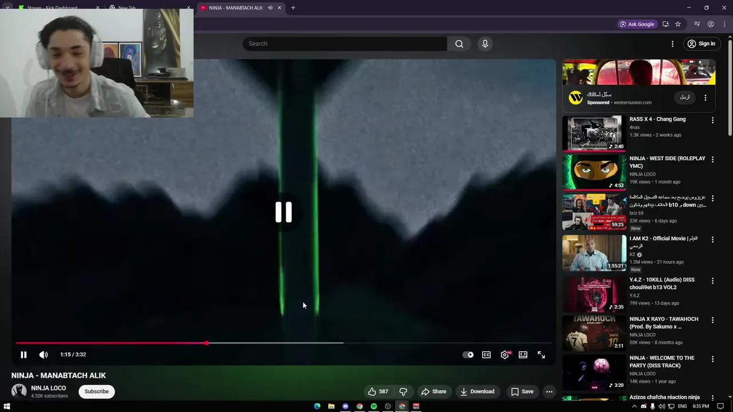Open NINJA - WEST SIDE video title
Image resolution: width=733 pixels, height=412 pixels.
[667, 162]
